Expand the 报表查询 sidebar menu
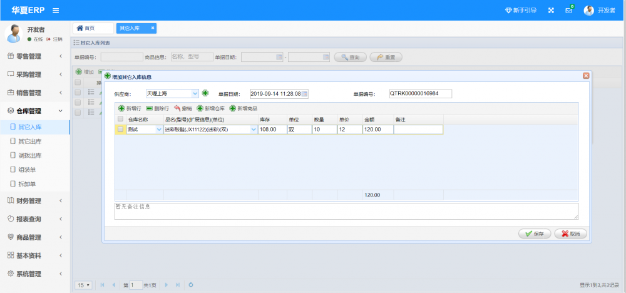Viewport: 626px width, 293px height. coord(34,219)
